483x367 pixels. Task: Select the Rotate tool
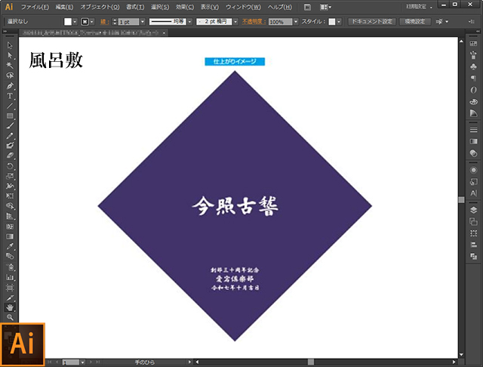(10, 166)
